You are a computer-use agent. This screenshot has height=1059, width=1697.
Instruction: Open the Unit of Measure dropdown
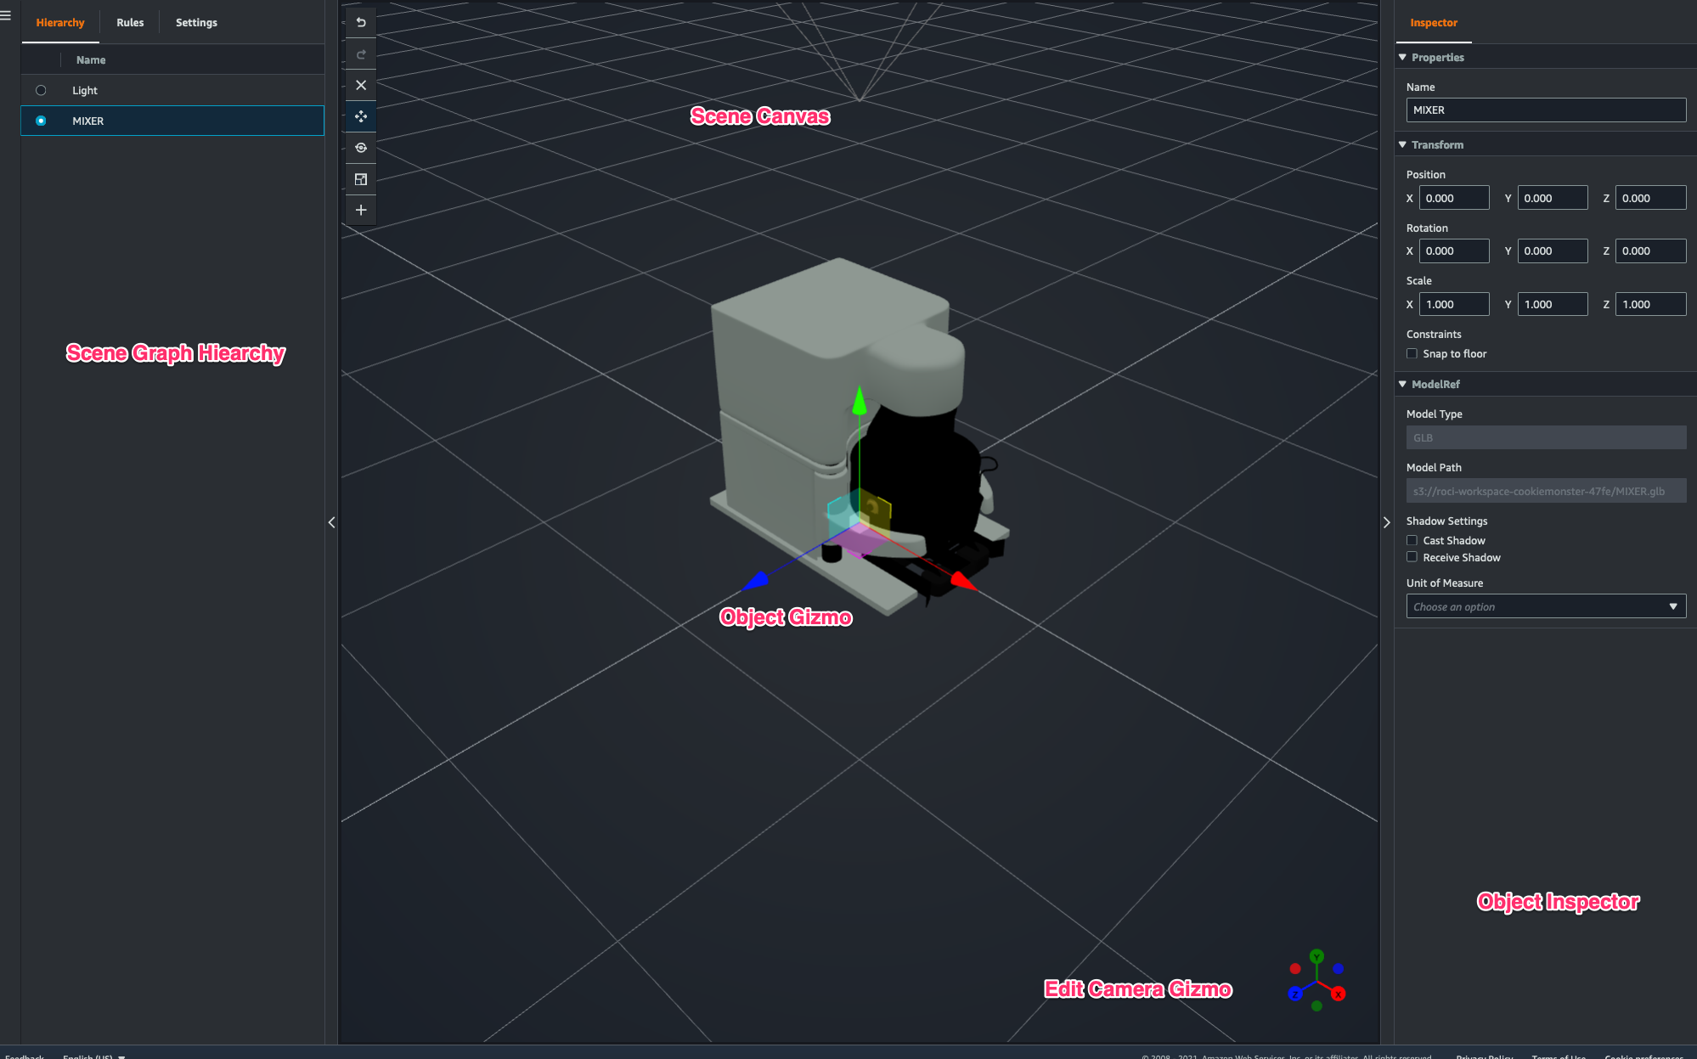click(1546, 606)
